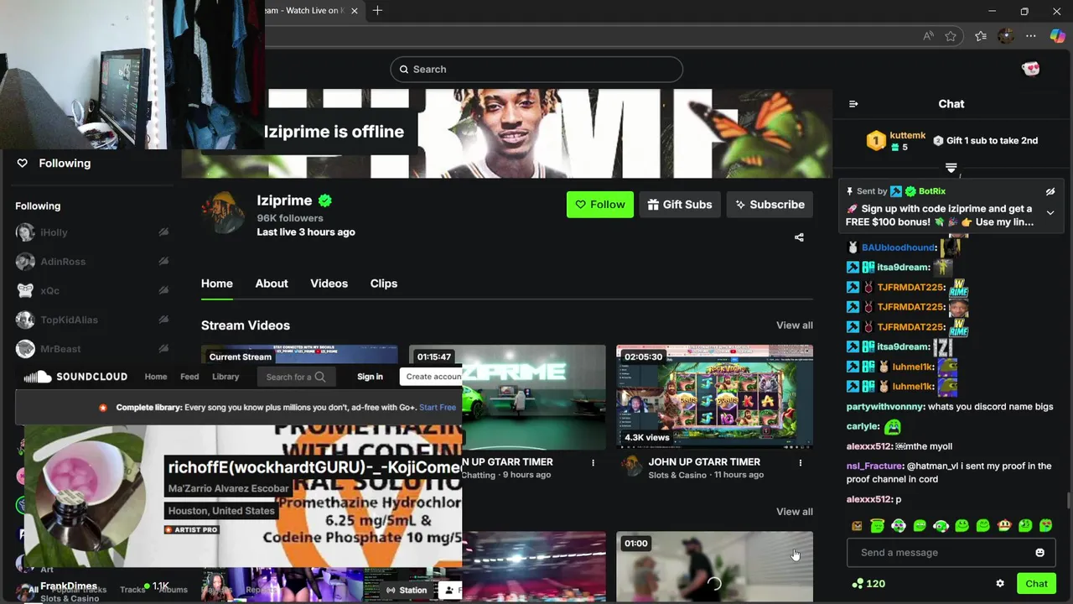Viewport: 1073px width, 604px height.
Task: Click username partywithvonnny in chat
Action: coord(885,407)
